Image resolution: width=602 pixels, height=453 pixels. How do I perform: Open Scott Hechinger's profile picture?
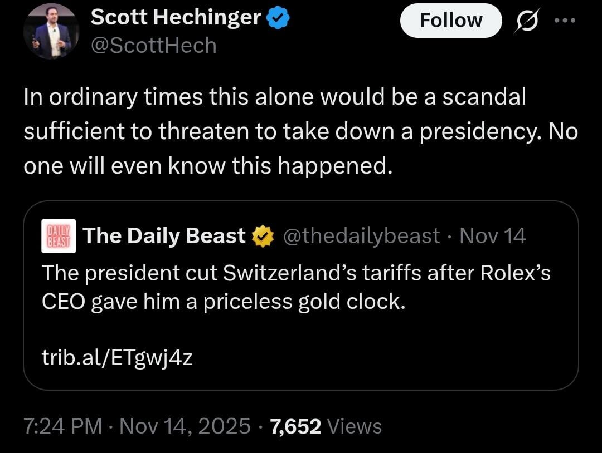pyautogui.click(x=51, y=32)
